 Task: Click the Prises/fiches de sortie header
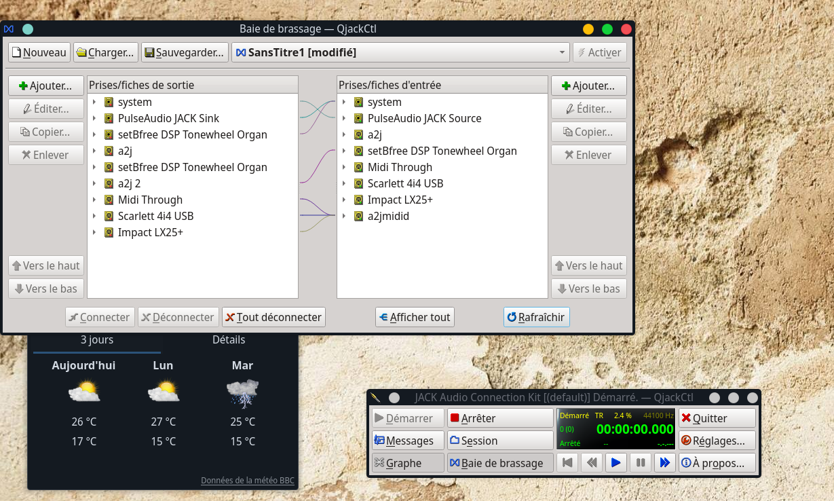(193, 85)
